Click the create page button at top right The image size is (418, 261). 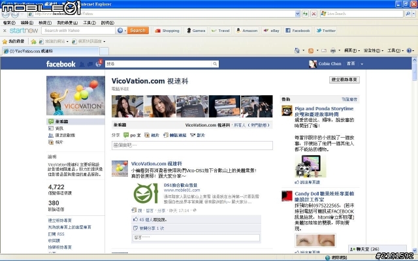coord(344,80)
